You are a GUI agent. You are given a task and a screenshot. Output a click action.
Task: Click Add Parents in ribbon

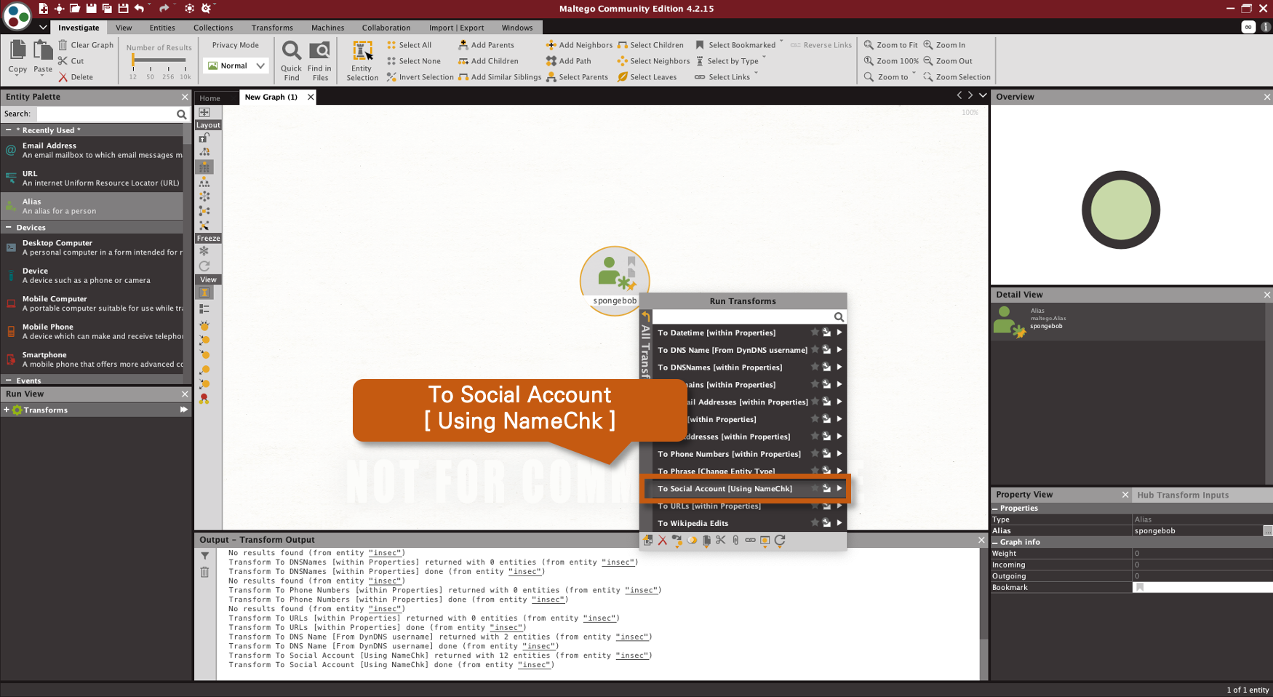486,45
